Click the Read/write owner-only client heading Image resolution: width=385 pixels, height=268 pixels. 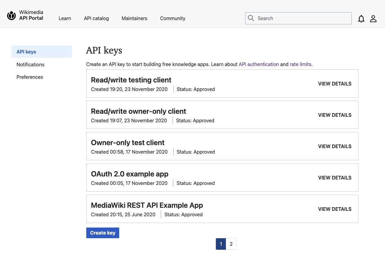[139, 111]
